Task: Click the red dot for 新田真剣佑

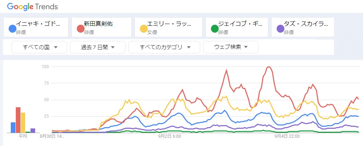Action: tap(80, 29)
